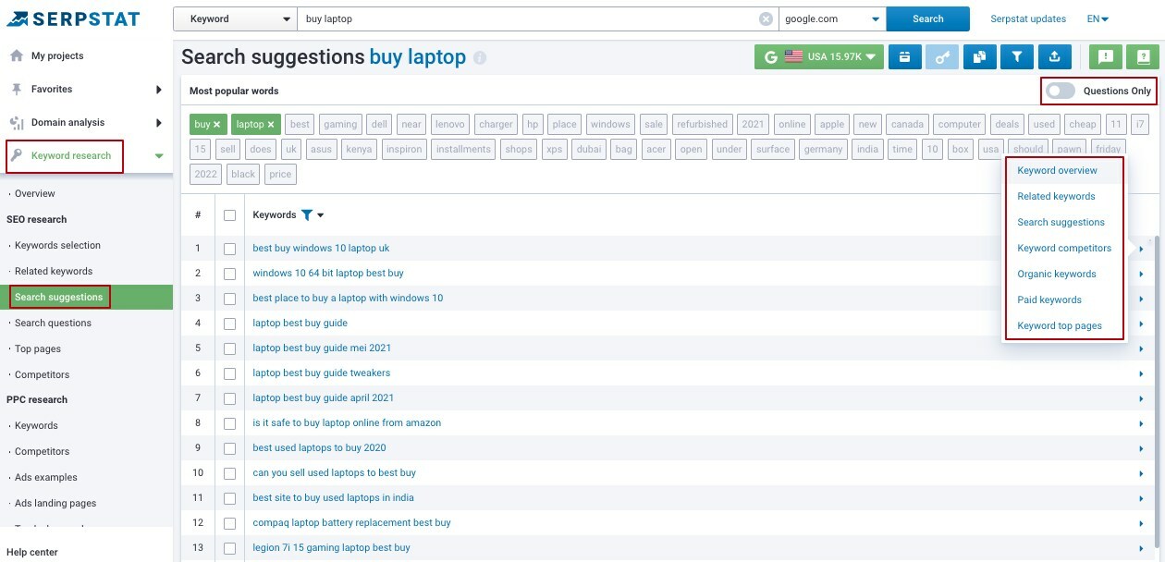The width and height of the screenshot is (1165, 562).
Task: Choose Keyword overview in popup menu
Action: 1057,170
